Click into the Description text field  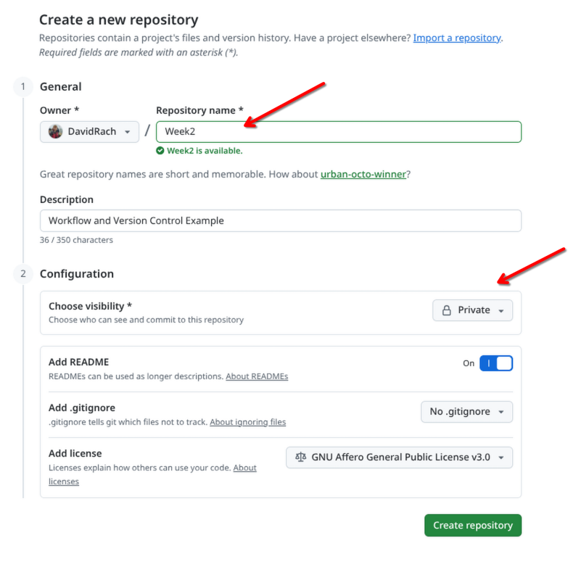(280, 221)
